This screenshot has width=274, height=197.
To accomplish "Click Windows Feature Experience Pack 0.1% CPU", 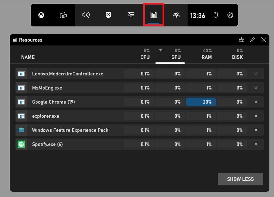I will point(145,130).
